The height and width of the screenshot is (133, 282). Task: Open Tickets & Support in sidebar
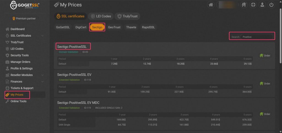pyautogui.click(x=22, y=88)
